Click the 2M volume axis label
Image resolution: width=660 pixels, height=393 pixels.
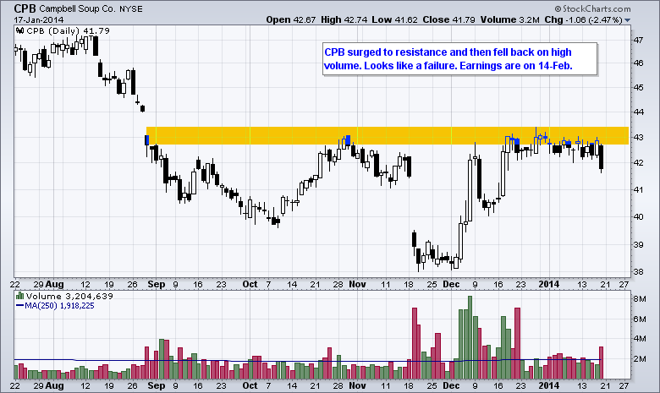point(640,358)
